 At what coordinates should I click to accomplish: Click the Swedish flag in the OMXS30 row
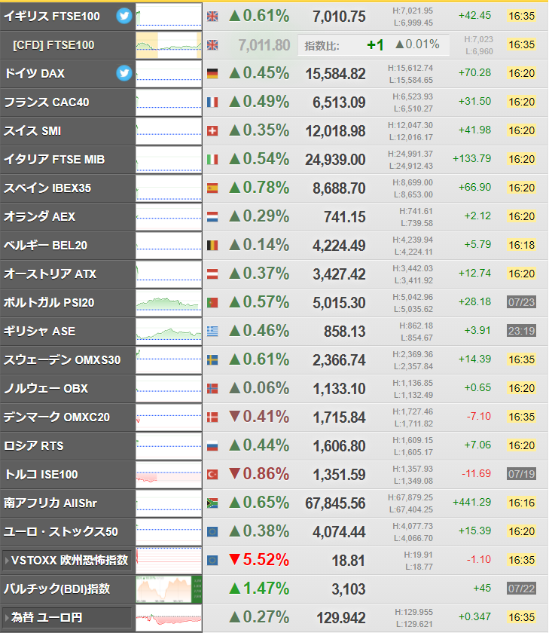point(212,360)
